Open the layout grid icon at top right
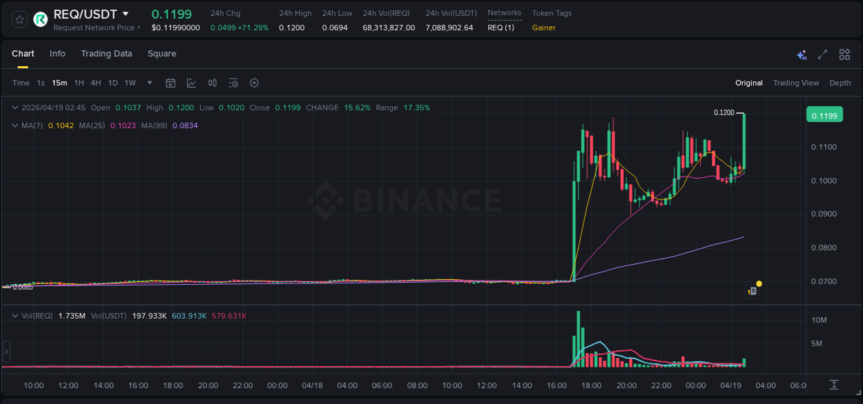The height and width of the screenshot is (404, 863). 844,54
